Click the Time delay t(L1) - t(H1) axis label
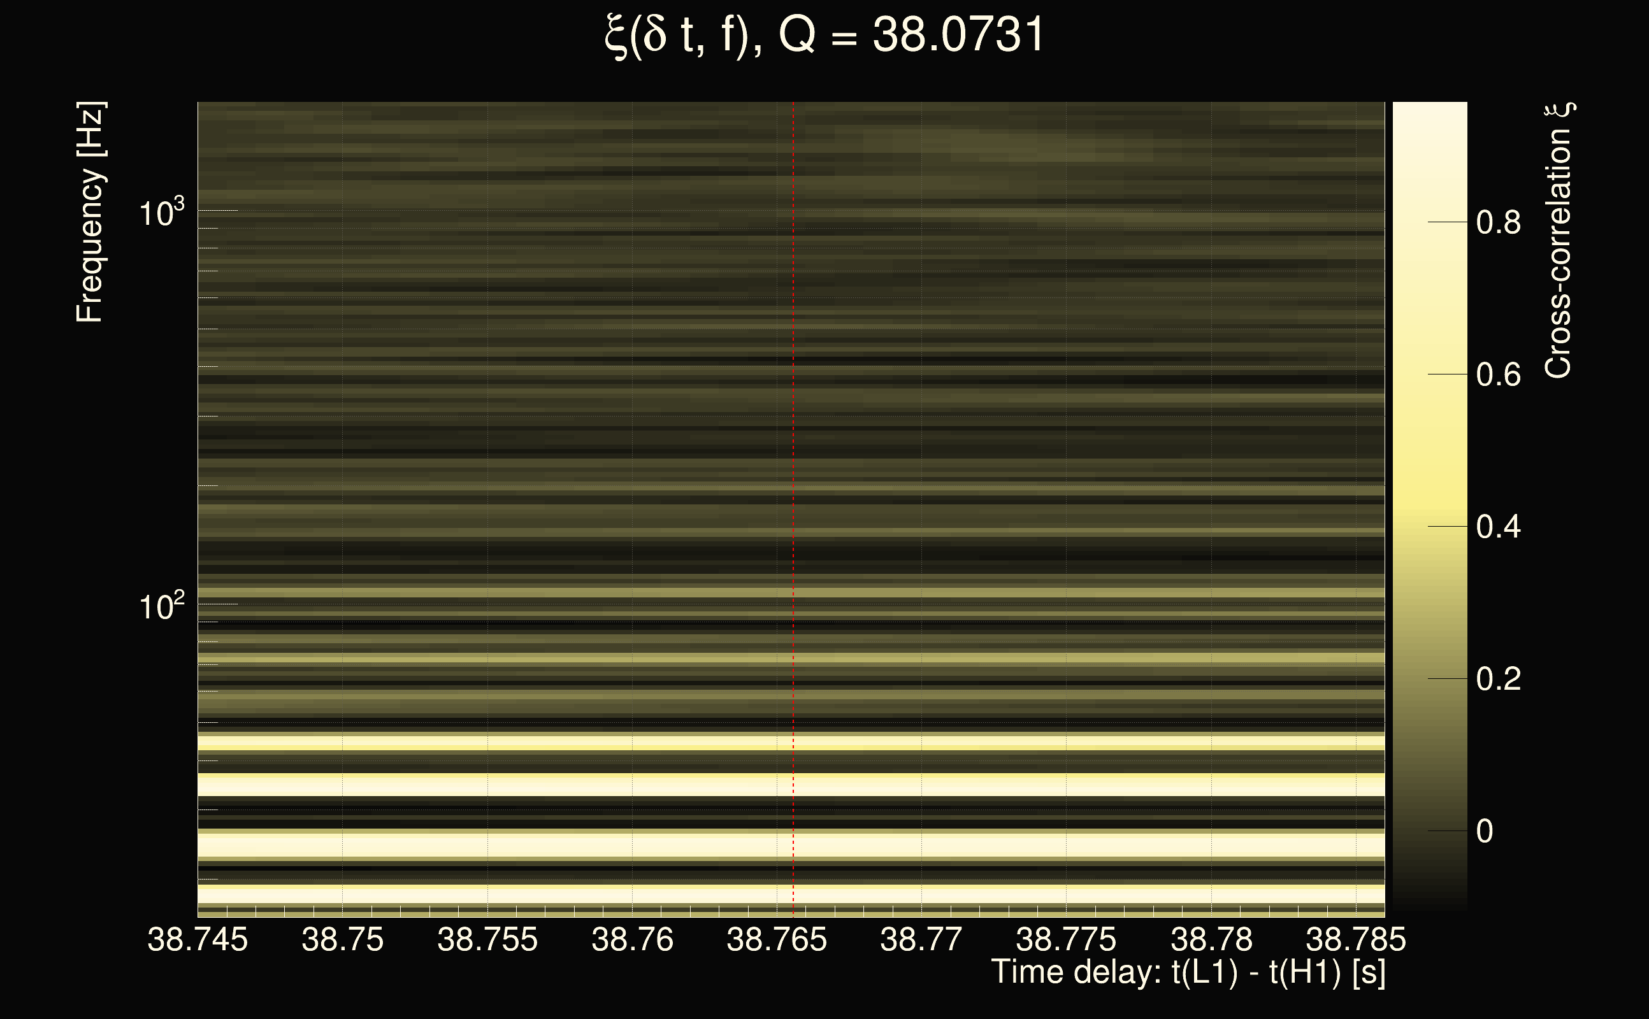Screen dimensions: 1649x1019 [x=1188, y=973]
